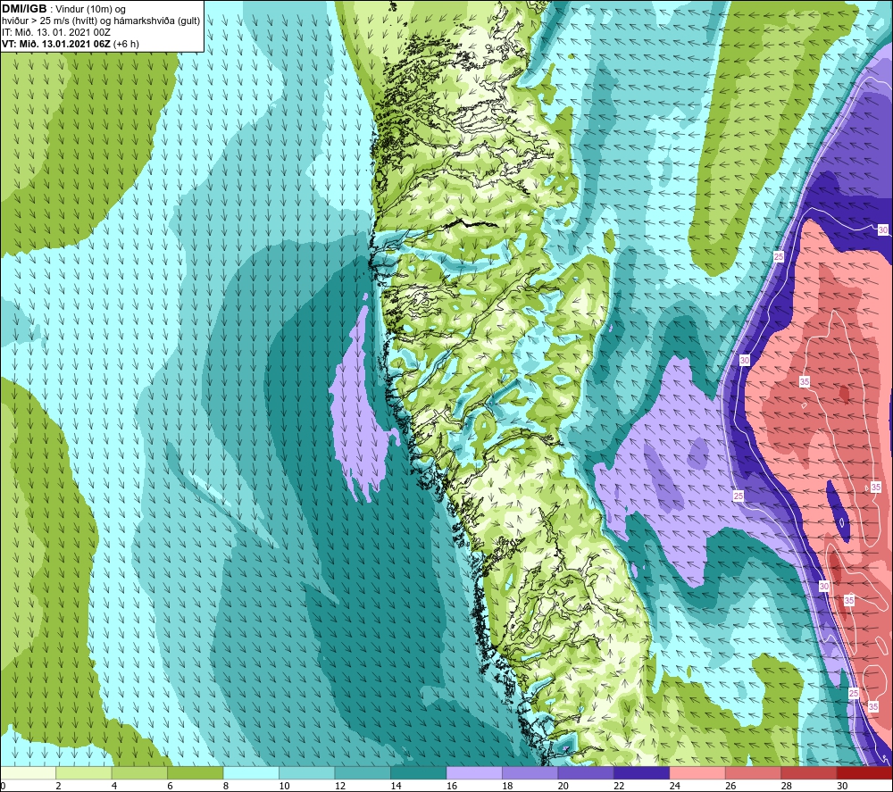Click the '6' label on the color scale

(x=171, y=786)
